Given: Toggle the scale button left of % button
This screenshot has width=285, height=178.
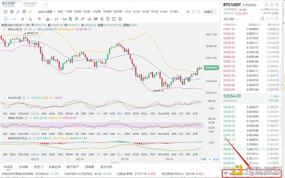Looking at the screenshot, I should pos(203,159).
